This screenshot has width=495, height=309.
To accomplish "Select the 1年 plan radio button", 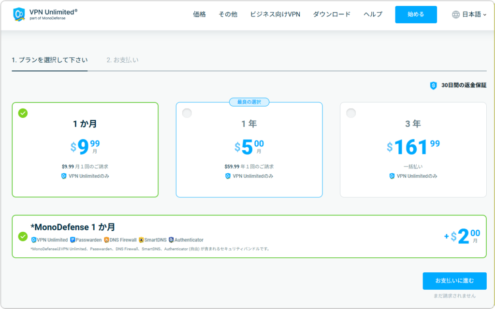I will [x=187, y=113].
